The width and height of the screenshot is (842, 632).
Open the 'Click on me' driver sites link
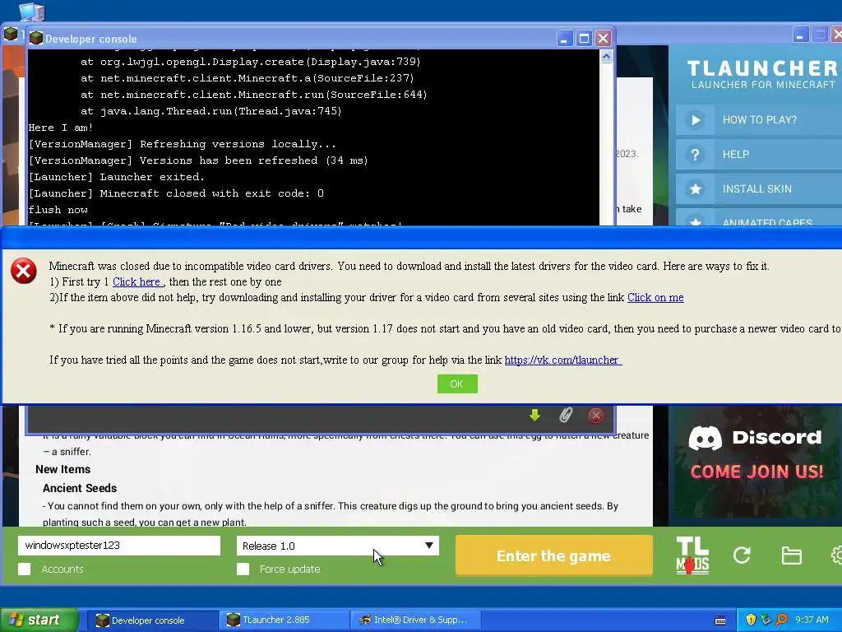(x=655, y=297)
